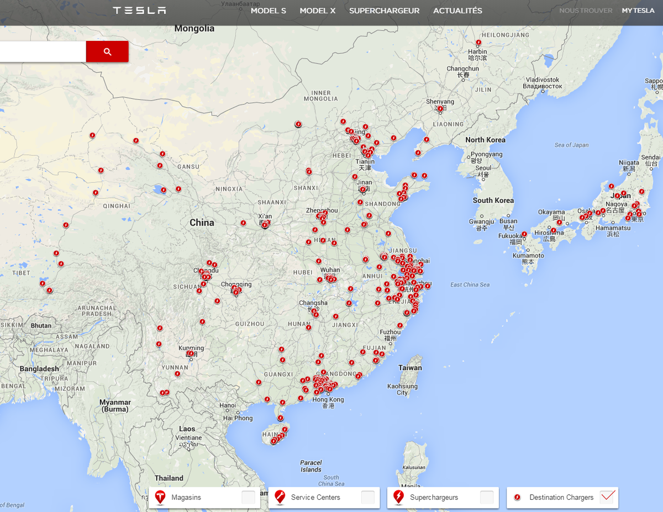The width and height of the screenshot is (663, 512).
Task: Click the East China Sea label
Action: (470, 284)
